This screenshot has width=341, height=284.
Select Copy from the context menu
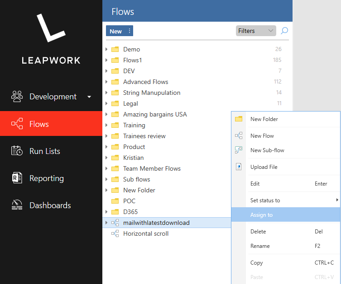point(286,263)
